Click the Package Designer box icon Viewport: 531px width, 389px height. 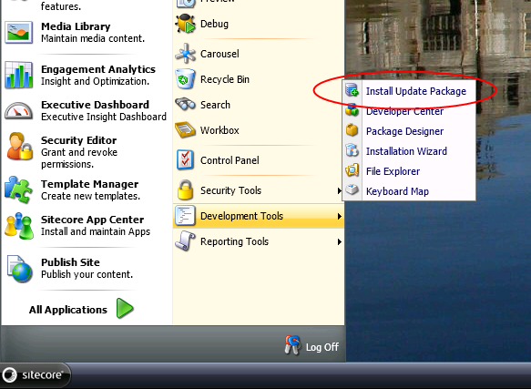pyautogui.click(x=352, y=130)
